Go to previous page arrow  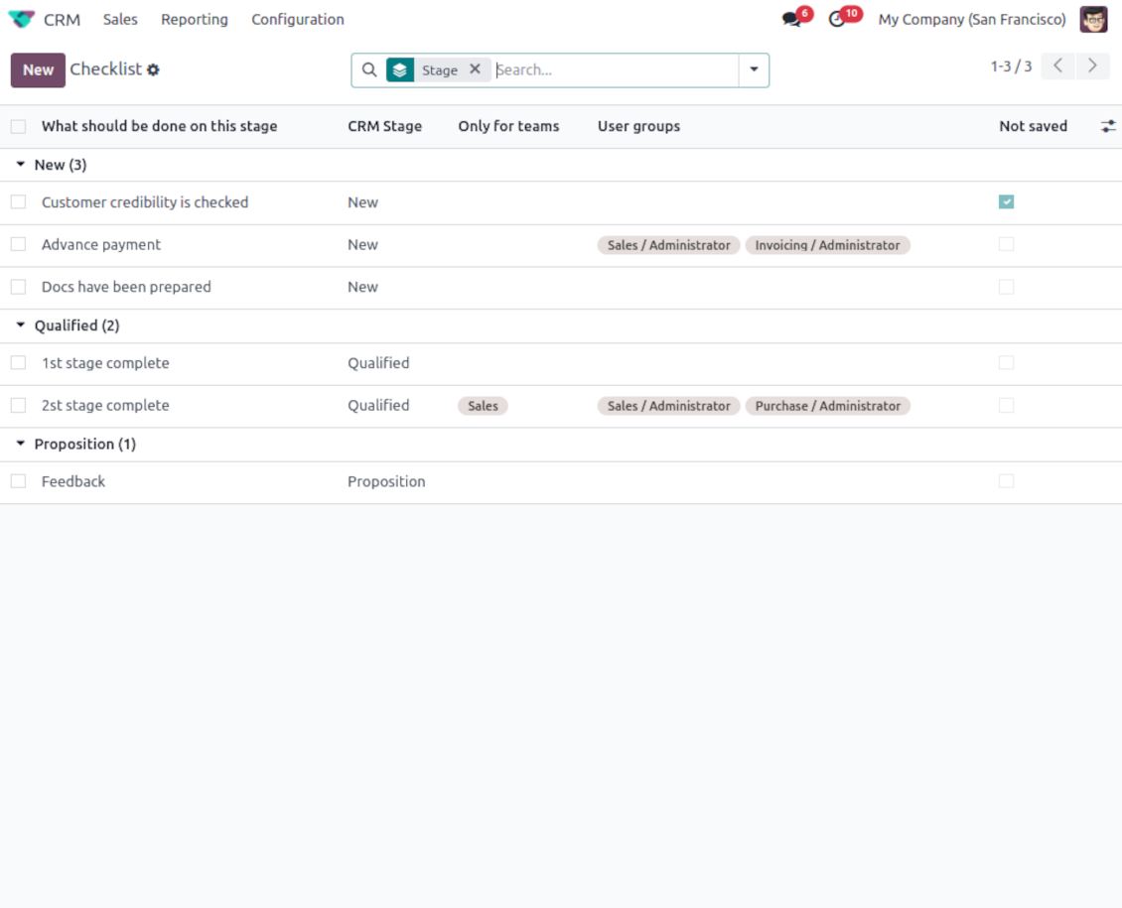[x=1058, y=66]
